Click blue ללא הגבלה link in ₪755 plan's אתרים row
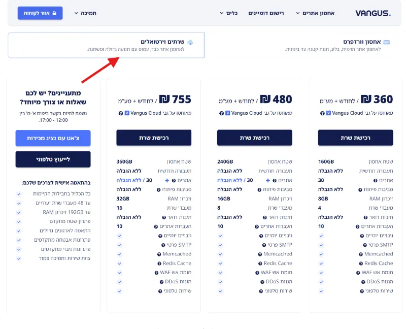 (129, 180)
